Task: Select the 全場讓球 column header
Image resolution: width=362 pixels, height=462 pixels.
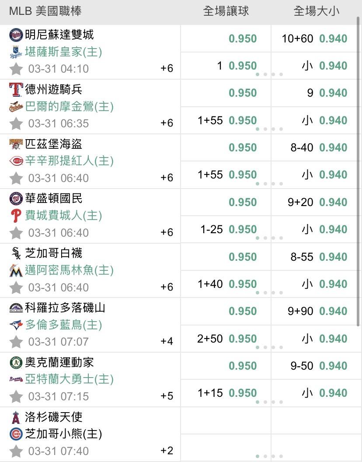Action: pyautogui.click(x=226, y=11)
